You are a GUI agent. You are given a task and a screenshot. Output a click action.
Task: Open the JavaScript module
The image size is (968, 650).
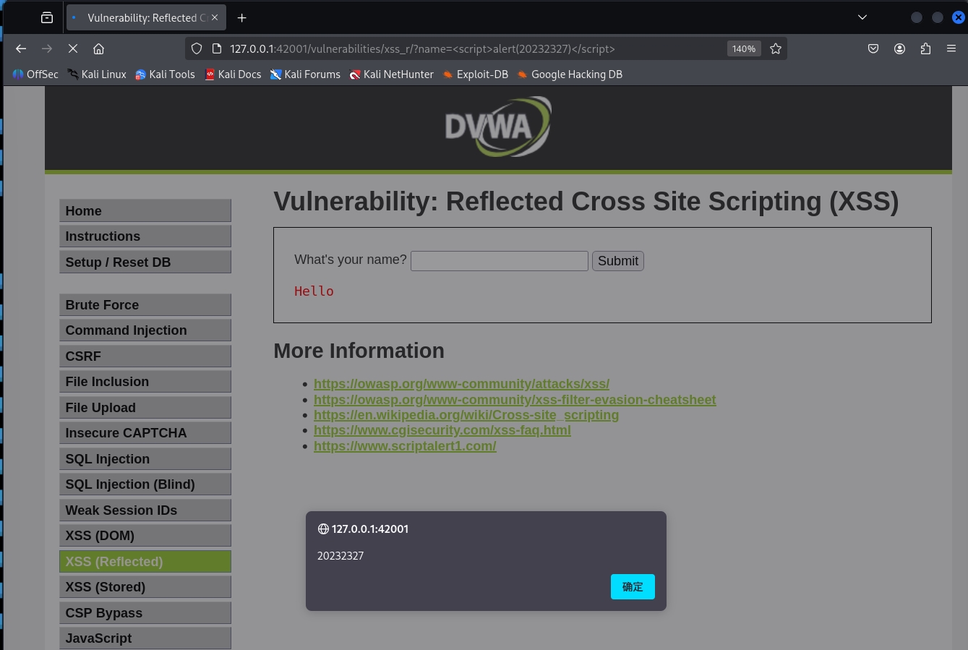(x=145, y=638)
